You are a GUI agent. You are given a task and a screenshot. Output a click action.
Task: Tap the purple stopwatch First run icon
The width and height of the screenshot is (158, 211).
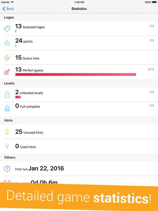point(7,169)
